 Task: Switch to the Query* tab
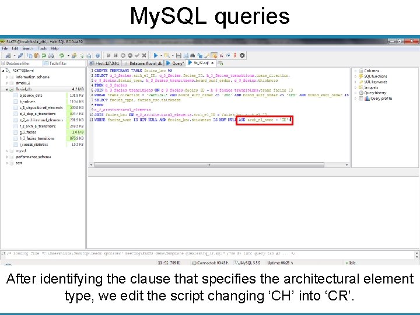coord(175,63)
